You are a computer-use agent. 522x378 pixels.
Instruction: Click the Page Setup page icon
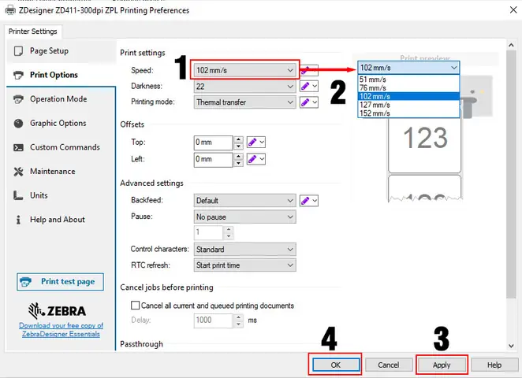[18, 51]
